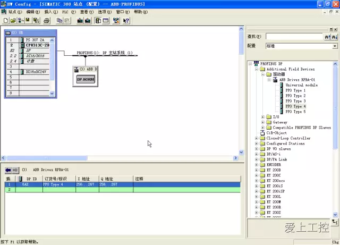Image resolution: width=340 pixels, height=245 pixels.
Task: Expand the I/O folder in catalog
Action: (x=263, y=117)
